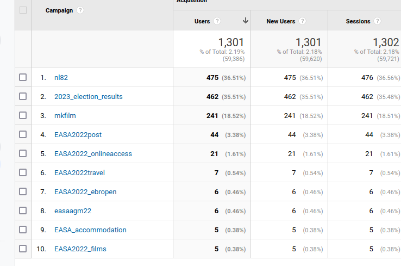The width and height of the screenshot is (401, 266).
Task: Tick the EASA2022_onlineaccess row checkbox
Action: click(x=23, y=153)
